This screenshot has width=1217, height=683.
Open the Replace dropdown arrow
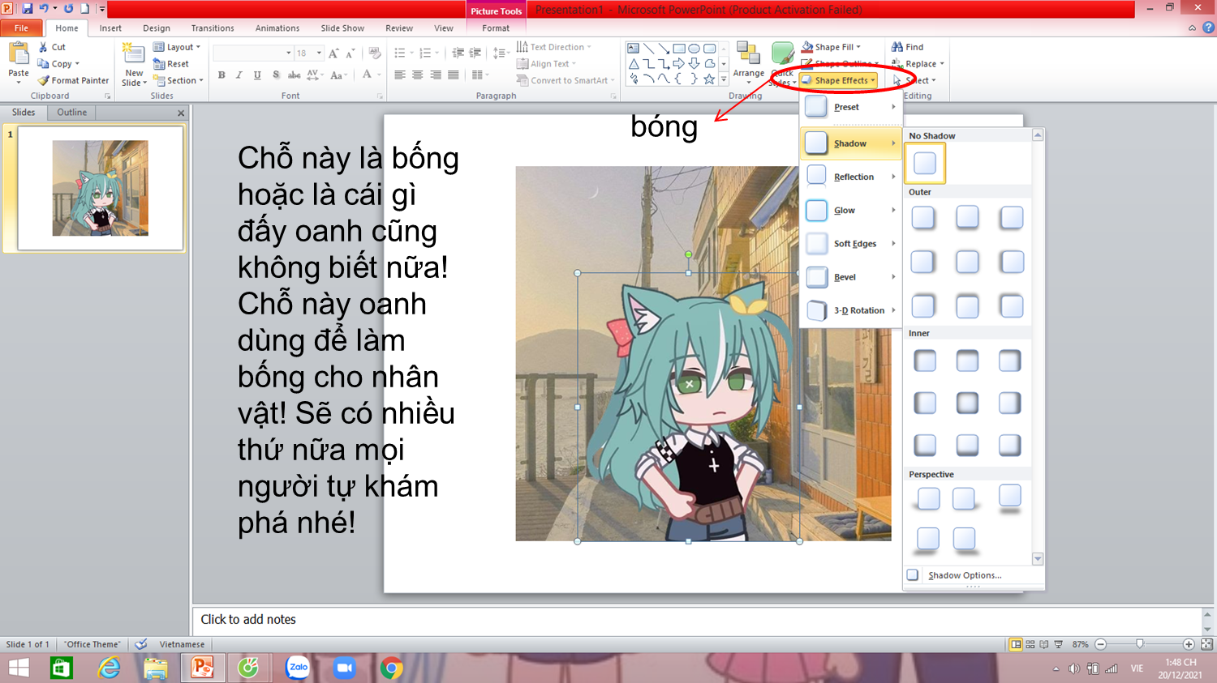point(942,64)
